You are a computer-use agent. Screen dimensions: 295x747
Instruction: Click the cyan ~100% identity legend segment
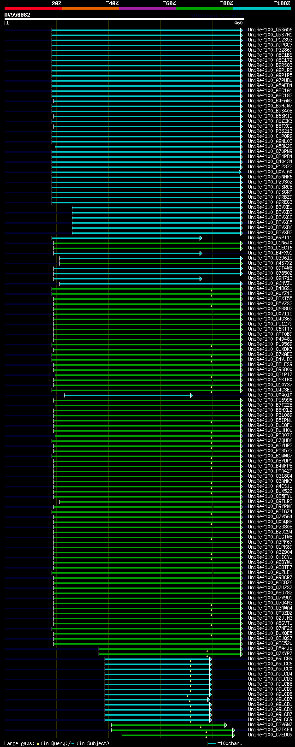(262, 8)
